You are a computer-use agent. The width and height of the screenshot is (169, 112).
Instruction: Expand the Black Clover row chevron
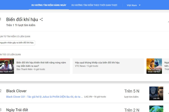[168, 94]
